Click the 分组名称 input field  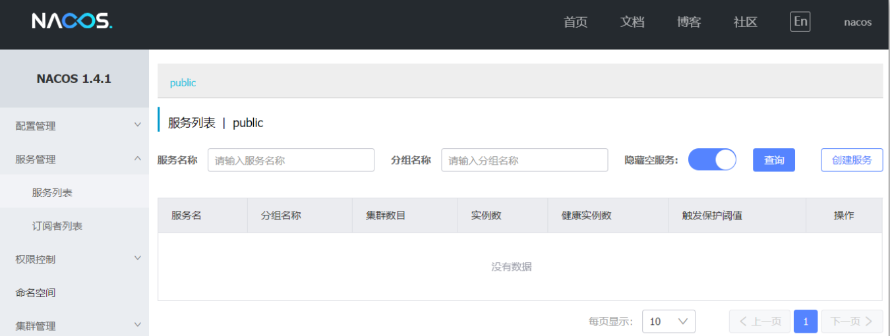pos(524,160)
